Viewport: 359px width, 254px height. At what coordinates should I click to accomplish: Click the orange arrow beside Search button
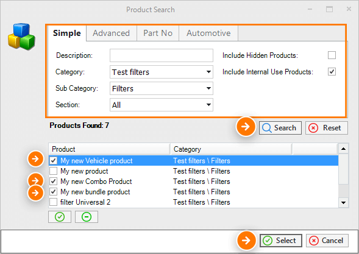tap(246, 126)
